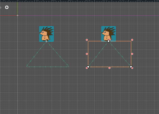Click the left-middle red selection handle
159x114 pixels.
pos(87,54)
